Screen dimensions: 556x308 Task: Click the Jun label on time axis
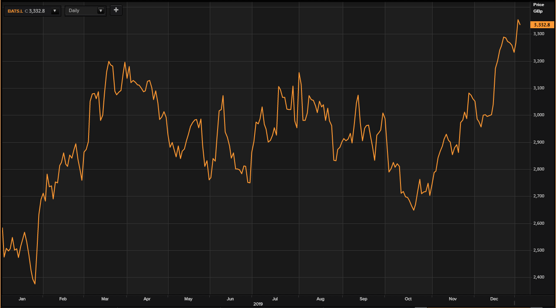pyautogui.click(x=230, y=299)
